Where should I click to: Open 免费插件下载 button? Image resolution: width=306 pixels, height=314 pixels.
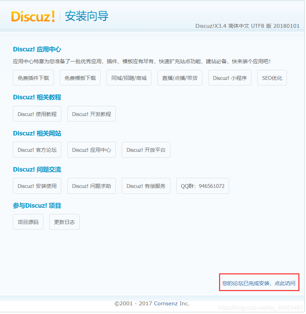pyautogui.click(x=33, y=78)
